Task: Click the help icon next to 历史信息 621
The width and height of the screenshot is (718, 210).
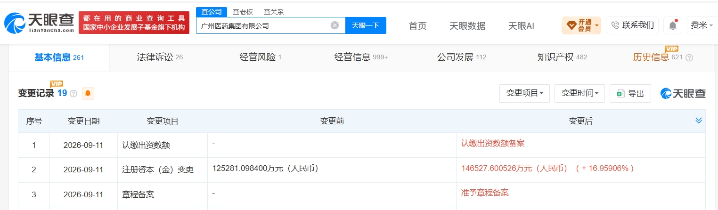Action: (689, 58)
